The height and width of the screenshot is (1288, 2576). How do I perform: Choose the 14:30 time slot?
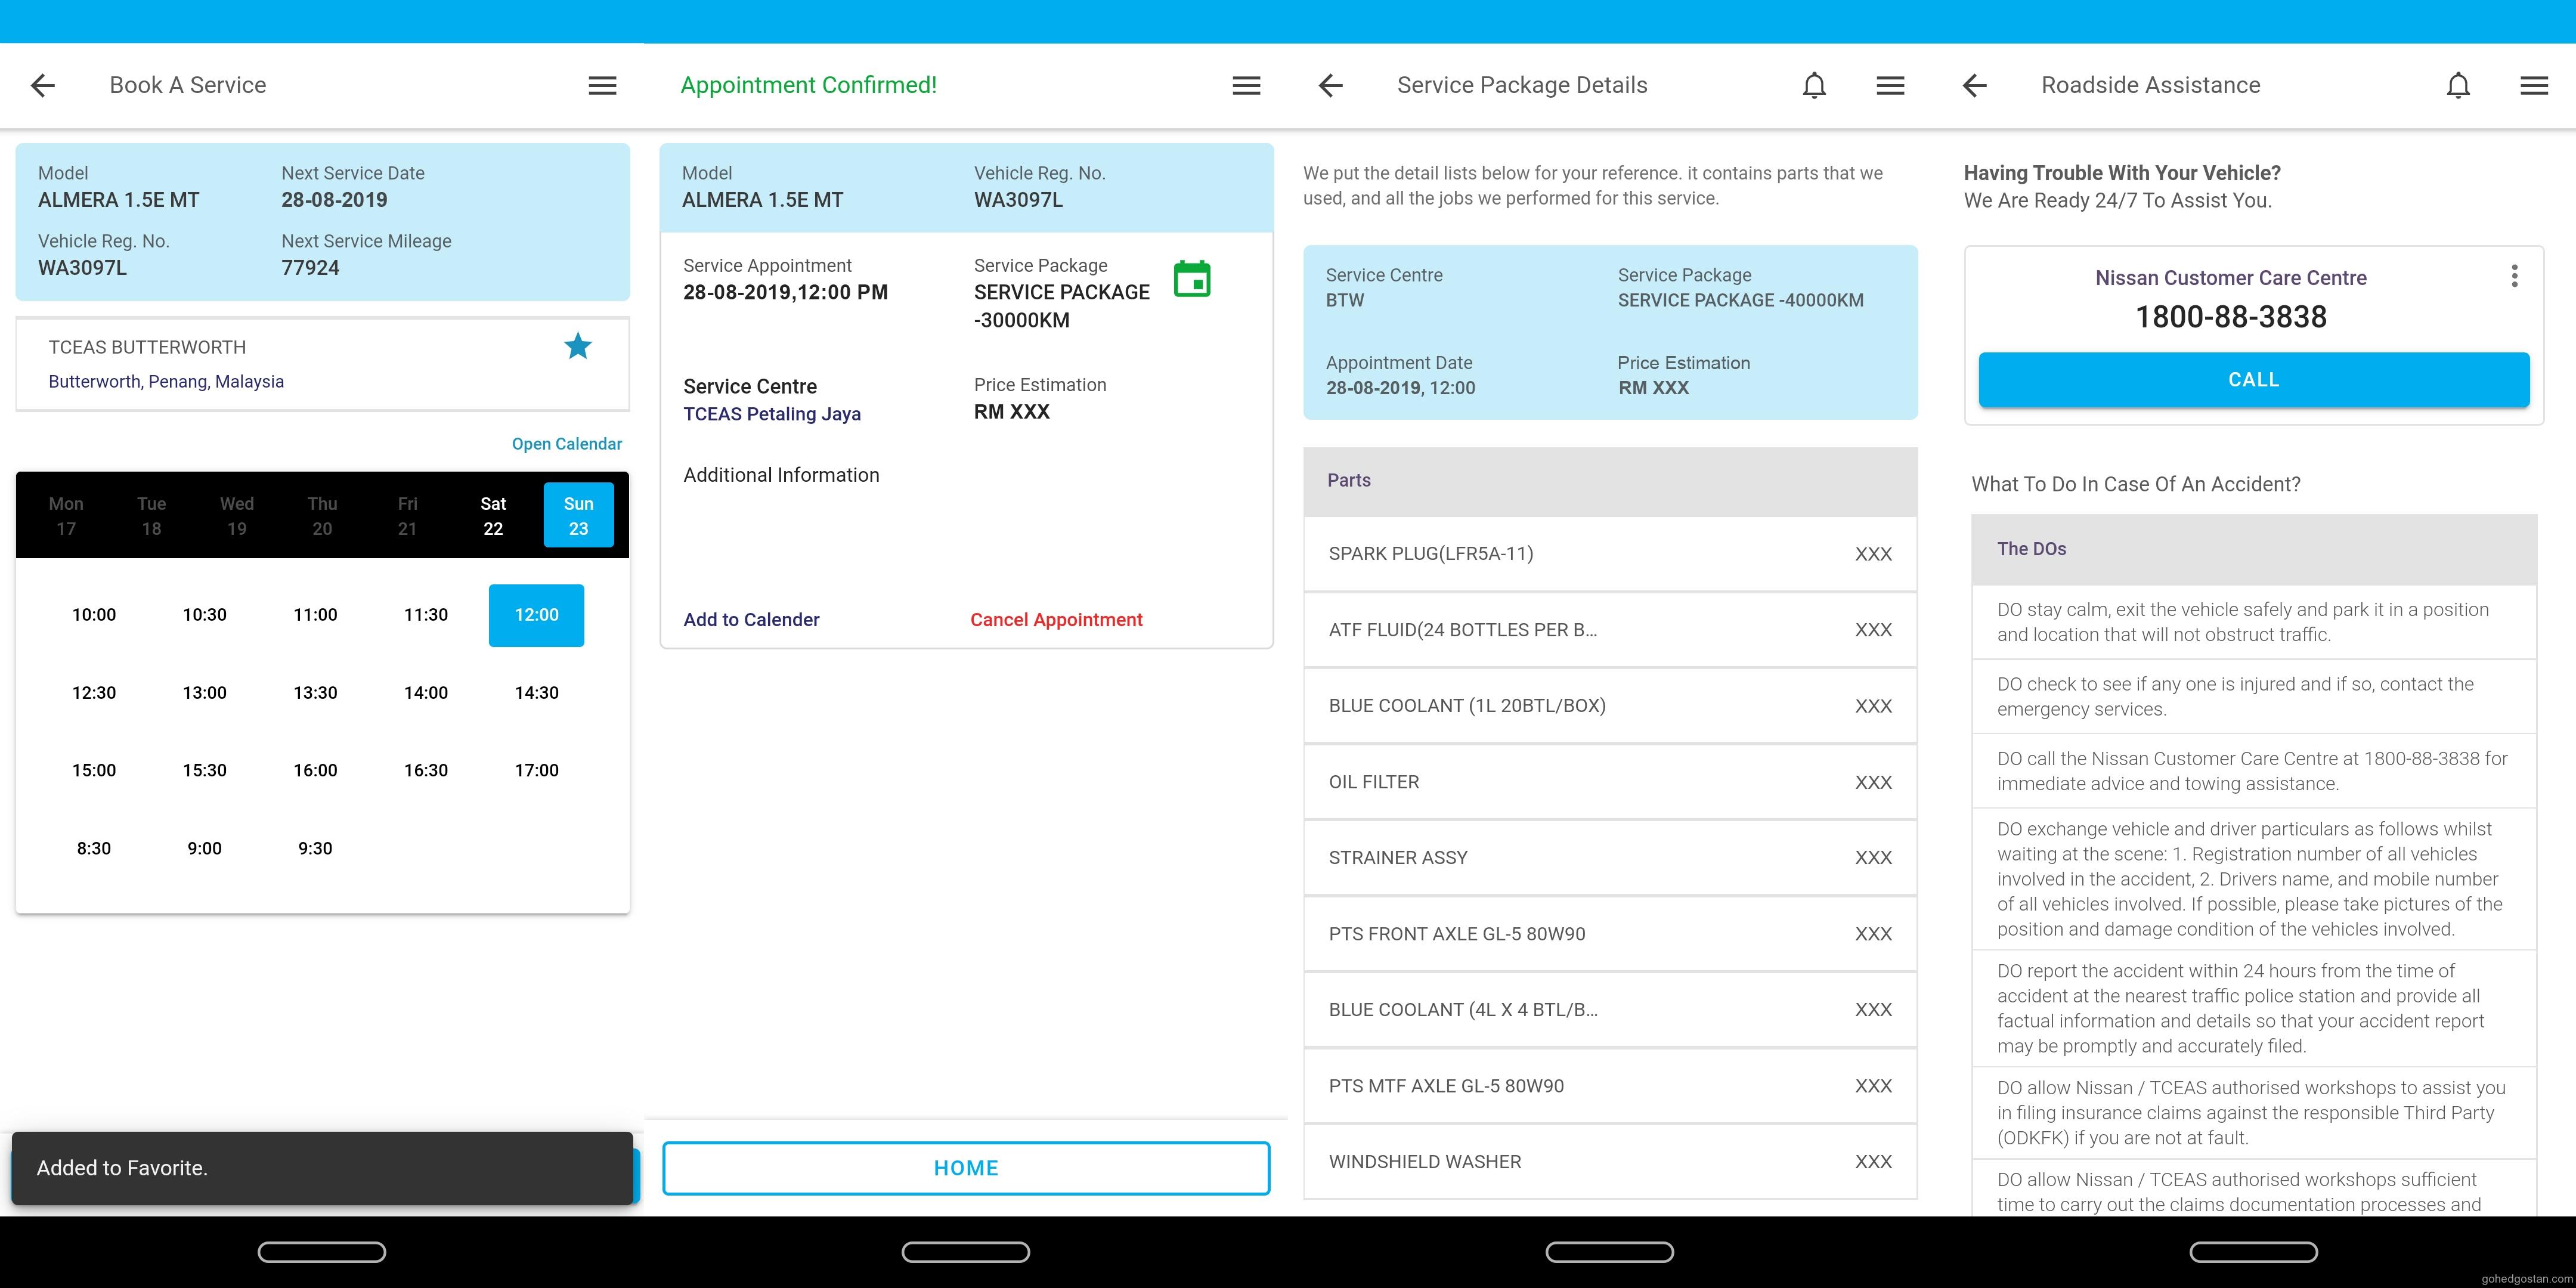[536, 692]
